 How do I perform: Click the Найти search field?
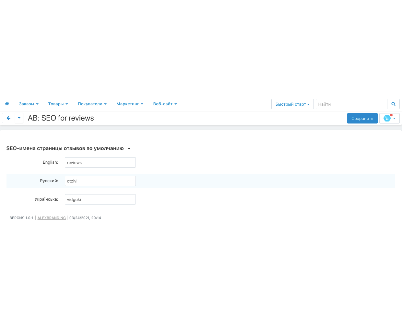coord(351,104)
